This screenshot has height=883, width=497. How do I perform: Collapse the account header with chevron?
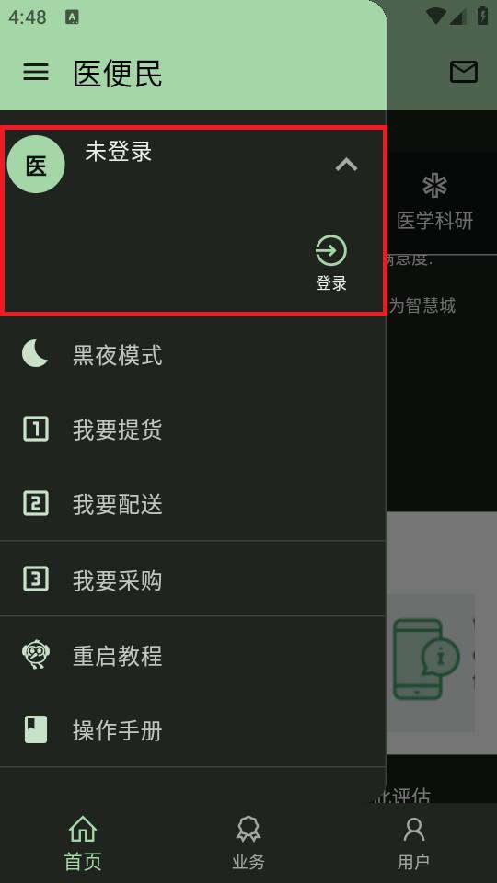point(346,165)
